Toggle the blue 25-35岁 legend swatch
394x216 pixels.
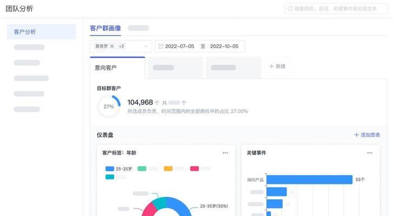point(110,168)
